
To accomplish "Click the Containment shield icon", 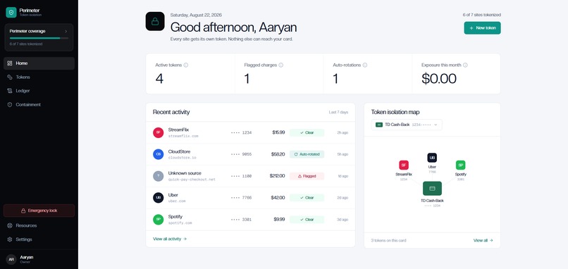I will pos(10,105).
